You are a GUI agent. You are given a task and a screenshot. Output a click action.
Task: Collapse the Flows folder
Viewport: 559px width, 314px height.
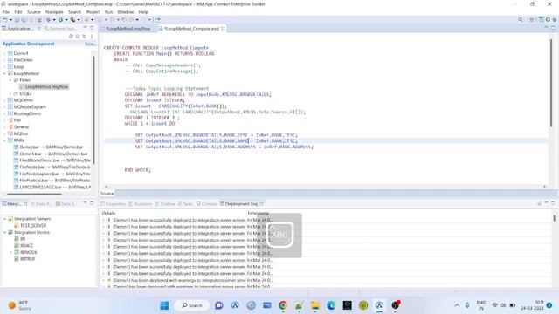point(10,80)
